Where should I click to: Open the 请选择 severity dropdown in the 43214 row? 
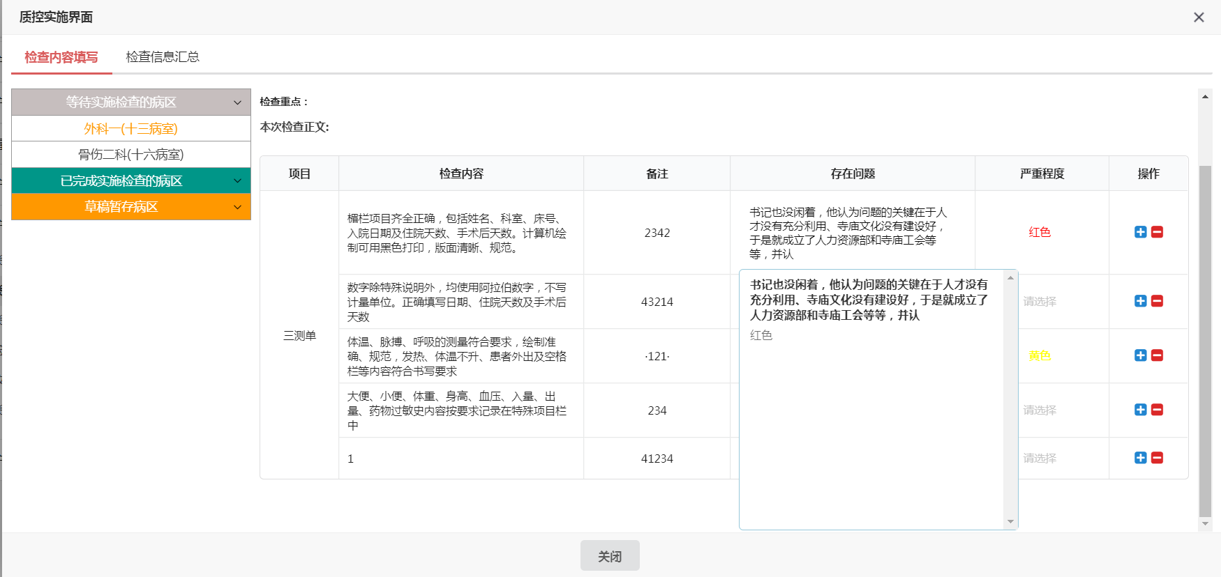click(1040, 301)
